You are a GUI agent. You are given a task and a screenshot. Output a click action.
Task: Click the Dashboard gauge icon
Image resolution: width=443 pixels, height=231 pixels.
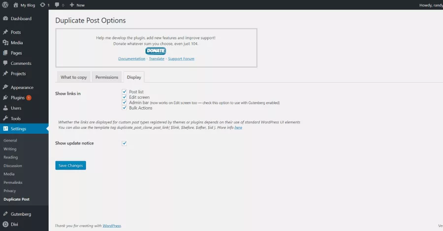point(5,18)
